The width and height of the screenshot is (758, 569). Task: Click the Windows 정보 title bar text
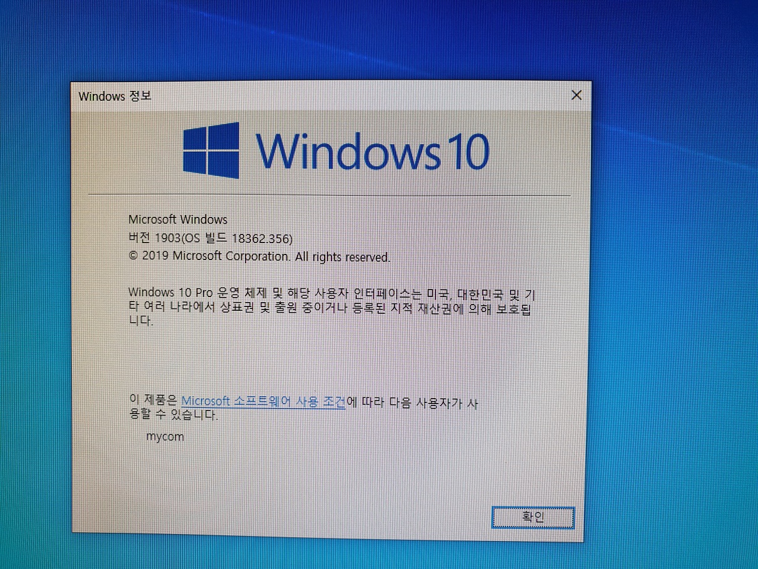coord(115,97)
